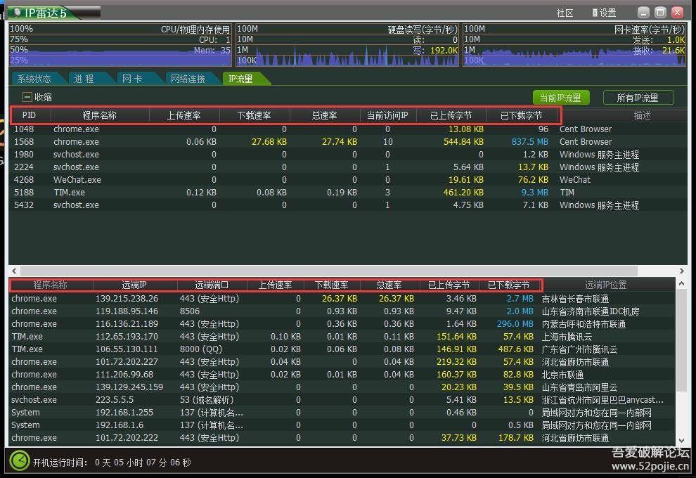Enable the 当前IP流量 view

(x=562, y=96)
